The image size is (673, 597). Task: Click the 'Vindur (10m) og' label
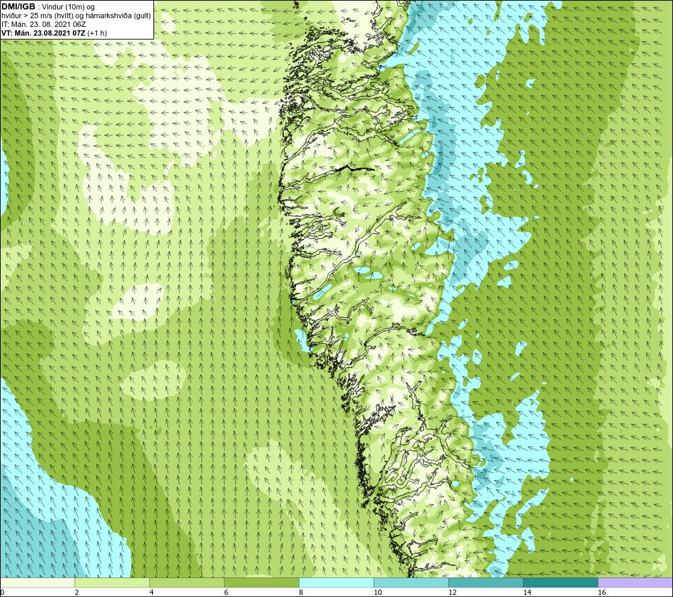[68, 7]
